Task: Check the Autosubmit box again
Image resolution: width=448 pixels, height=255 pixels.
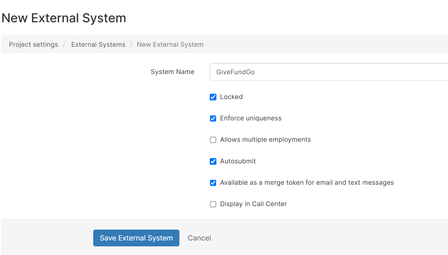Action: pos(213,161)
